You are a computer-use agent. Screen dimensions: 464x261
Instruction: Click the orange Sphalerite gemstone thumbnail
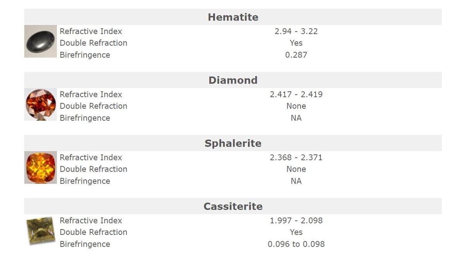pos(41,167)
